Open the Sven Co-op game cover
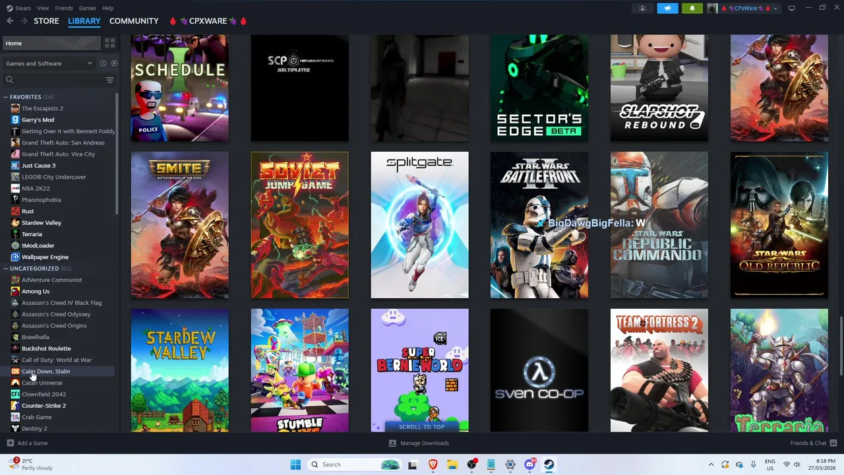This screenshot has width=844, height=475. pyautogui.click(x=539, y=370)
